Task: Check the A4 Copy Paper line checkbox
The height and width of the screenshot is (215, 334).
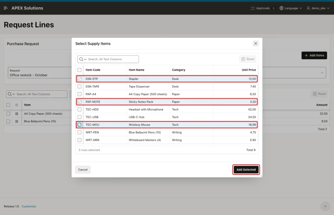Action: click(8, 114)
